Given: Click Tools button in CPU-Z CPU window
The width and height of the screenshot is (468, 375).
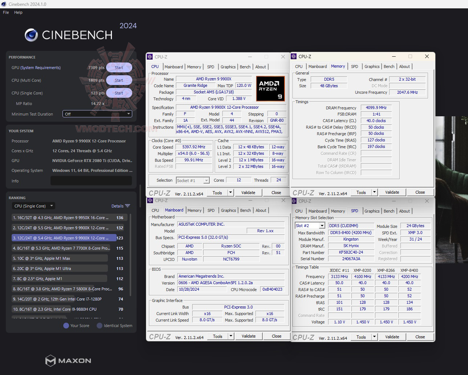Looking at the screenshot, I should [x=217, y=193].
